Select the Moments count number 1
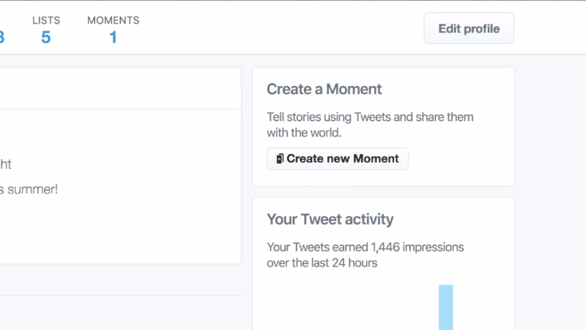586x330 pixels. [114, 37]
